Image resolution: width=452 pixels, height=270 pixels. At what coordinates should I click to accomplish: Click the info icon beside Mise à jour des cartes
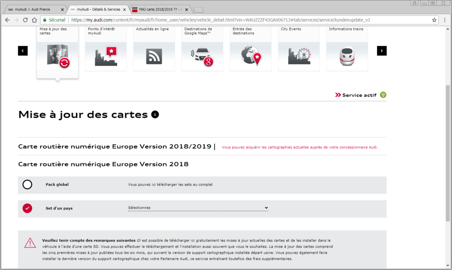coord(155,115)
